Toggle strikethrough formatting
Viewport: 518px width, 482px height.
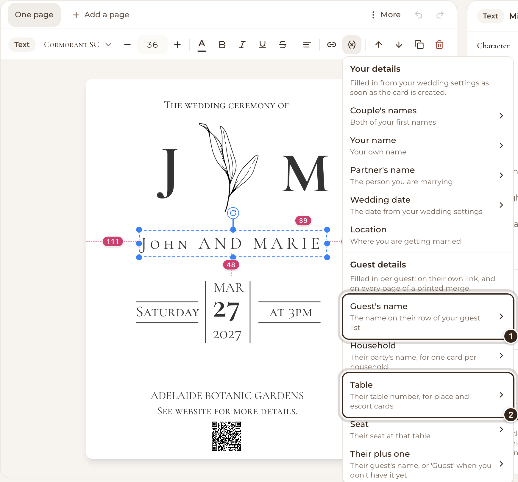(x=283, y=45)
